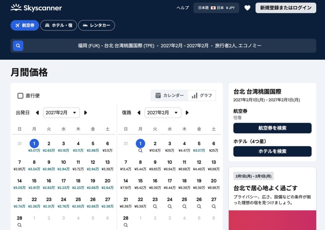Go to next departure month arrow
The image size is (325, 230).
click(x=85, y=113)
